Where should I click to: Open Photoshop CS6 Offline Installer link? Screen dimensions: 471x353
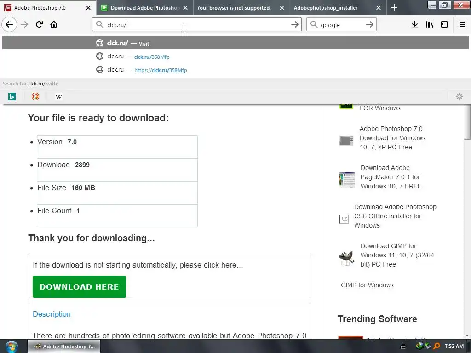point(395,216)
